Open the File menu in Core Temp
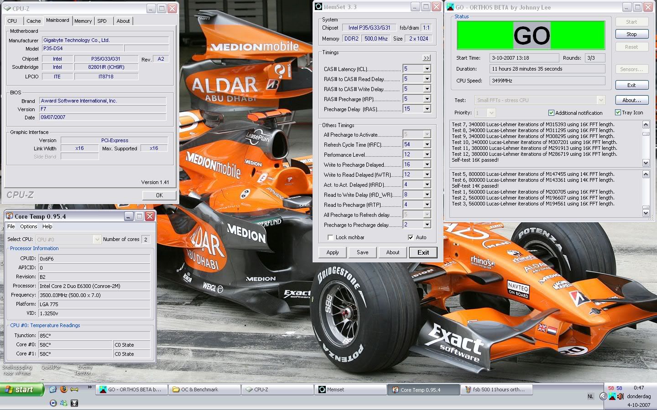 pos(11,226)
